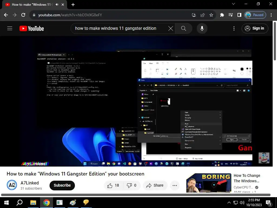Click the Sign in button
Image resolution: width=277 pixels, height=208 pixels.
pyautogui.click(x=255, y=28)
